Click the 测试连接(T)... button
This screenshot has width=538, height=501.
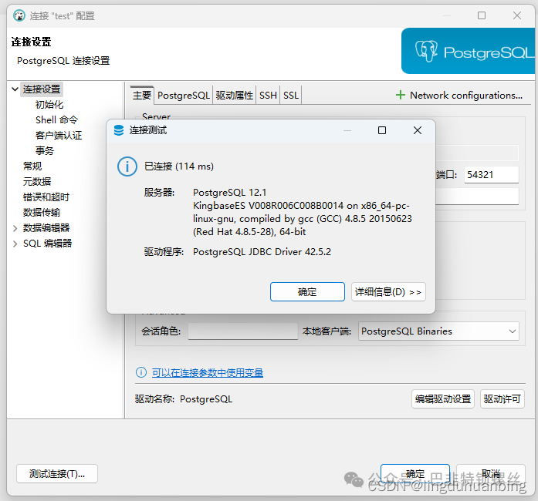point(57,473)
